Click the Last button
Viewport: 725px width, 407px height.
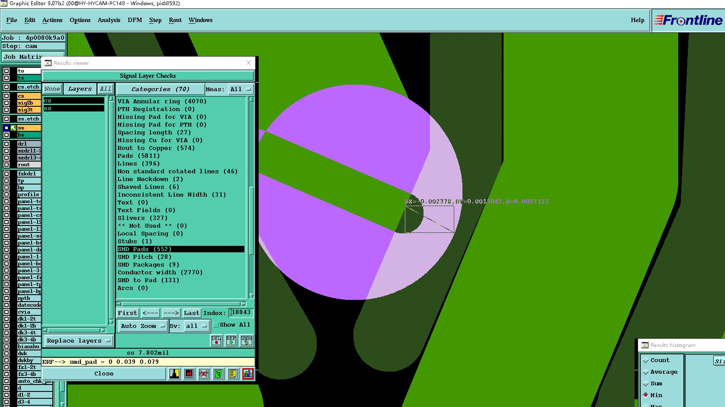[x=192, y=313]
